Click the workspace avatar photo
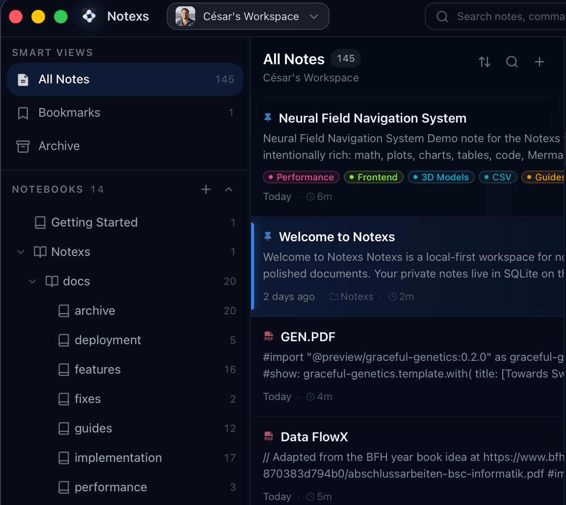566x505 pixels. point(185,16)
